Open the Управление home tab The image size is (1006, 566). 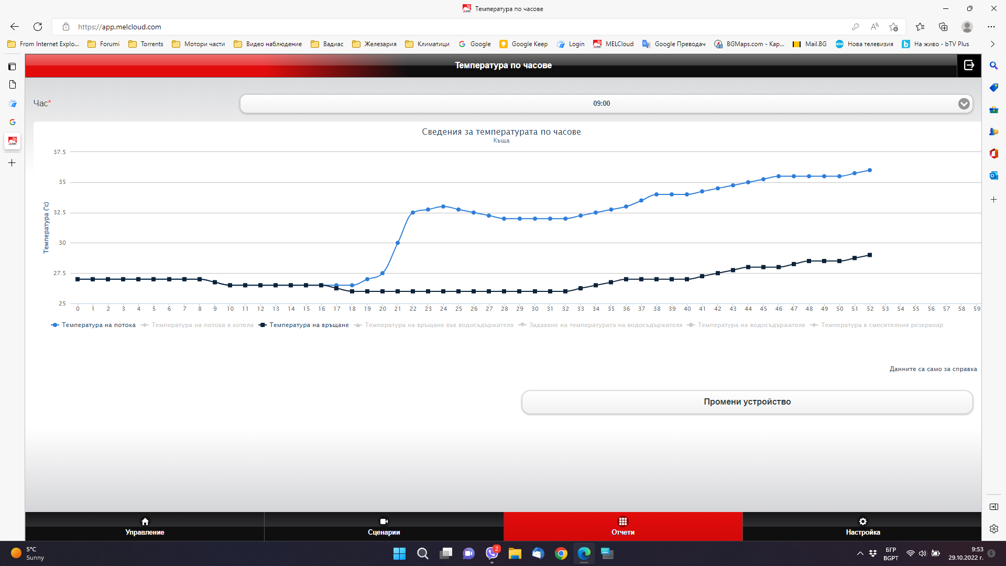pyautogui.click(x=145, y=526)
